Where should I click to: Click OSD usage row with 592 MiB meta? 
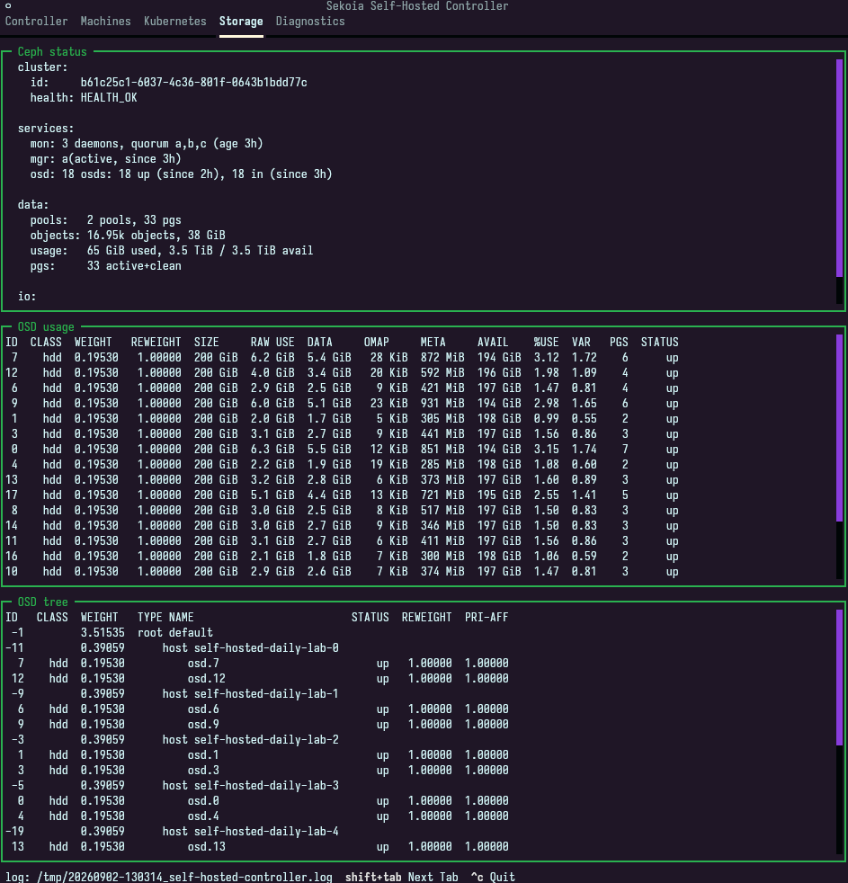(x=342, y=373)
